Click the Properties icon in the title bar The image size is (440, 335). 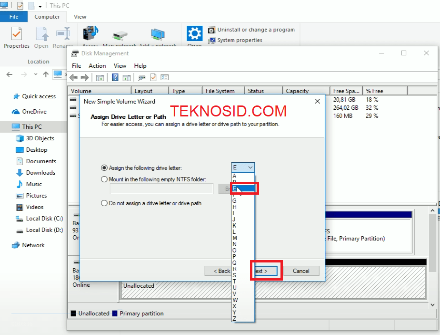click(x=20, y=5)
